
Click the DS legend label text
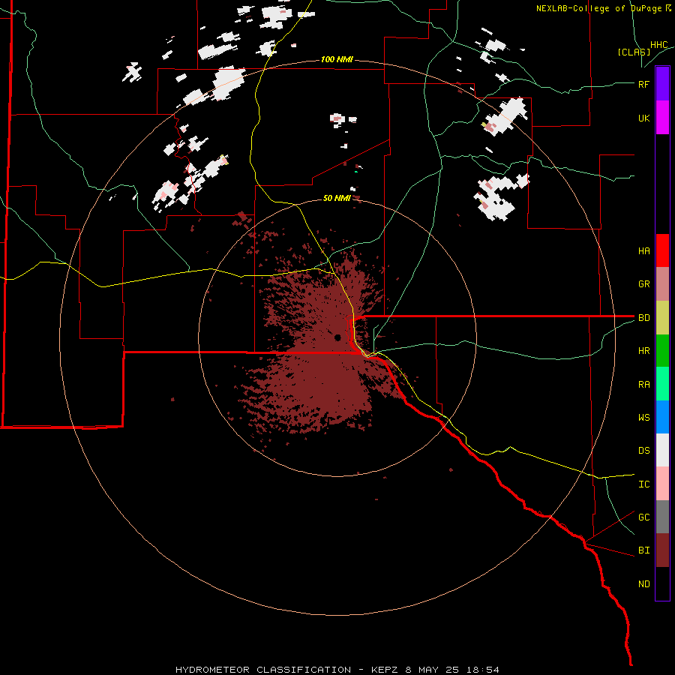pyautogui.click(x=643, y=450)
